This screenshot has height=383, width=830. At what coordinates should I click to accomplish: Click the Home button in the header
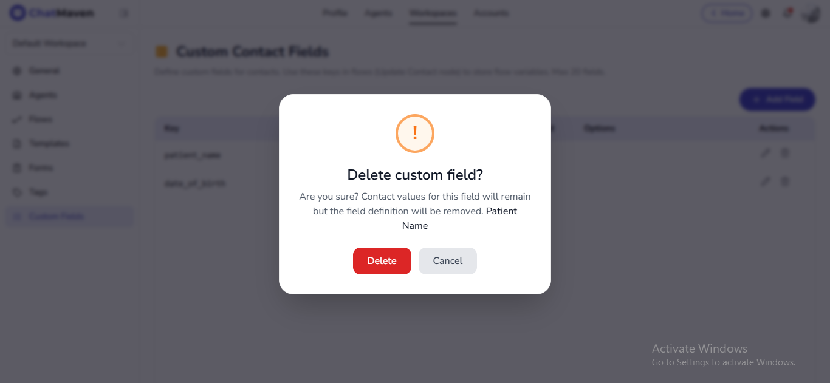[727, 13]
